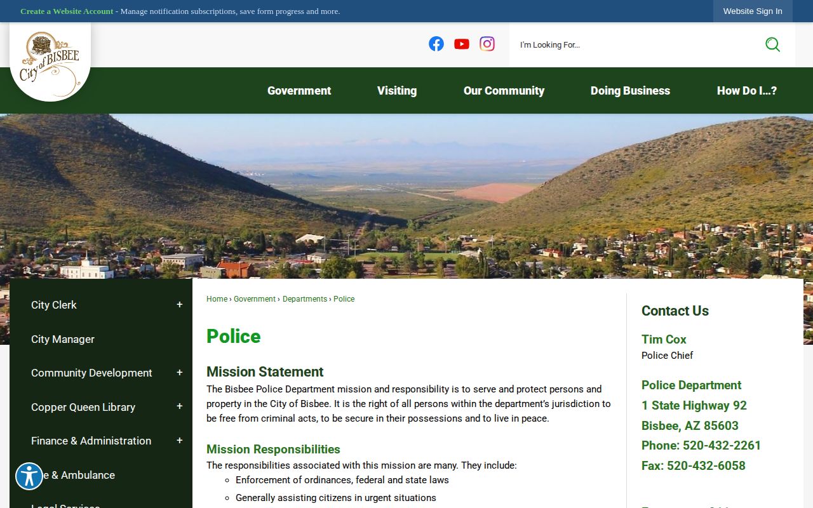Image resolution: width=813 pixels, height=508 pixels.
Task: Expand the Community Development submenu
Action: point(180,373)
